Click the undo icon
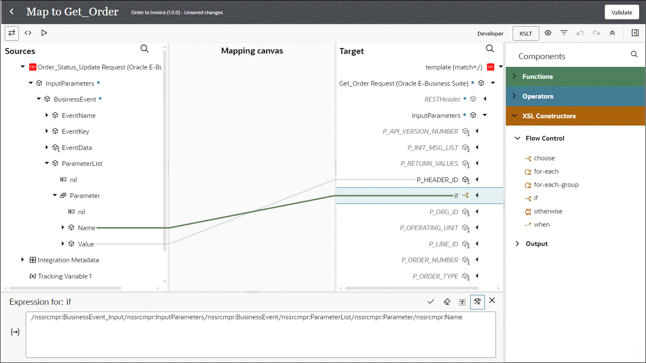The image size is (646, 363). click(580, 33)
